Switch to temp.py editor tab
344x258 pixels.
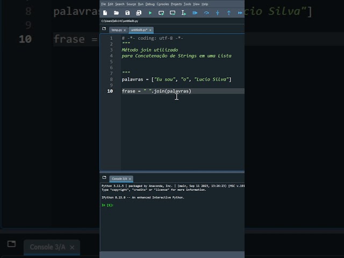tap(117, 30)
